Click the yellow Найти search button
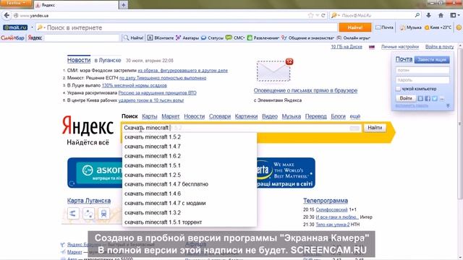This screenshot has width=463, height=260. (x=375, y=128)
